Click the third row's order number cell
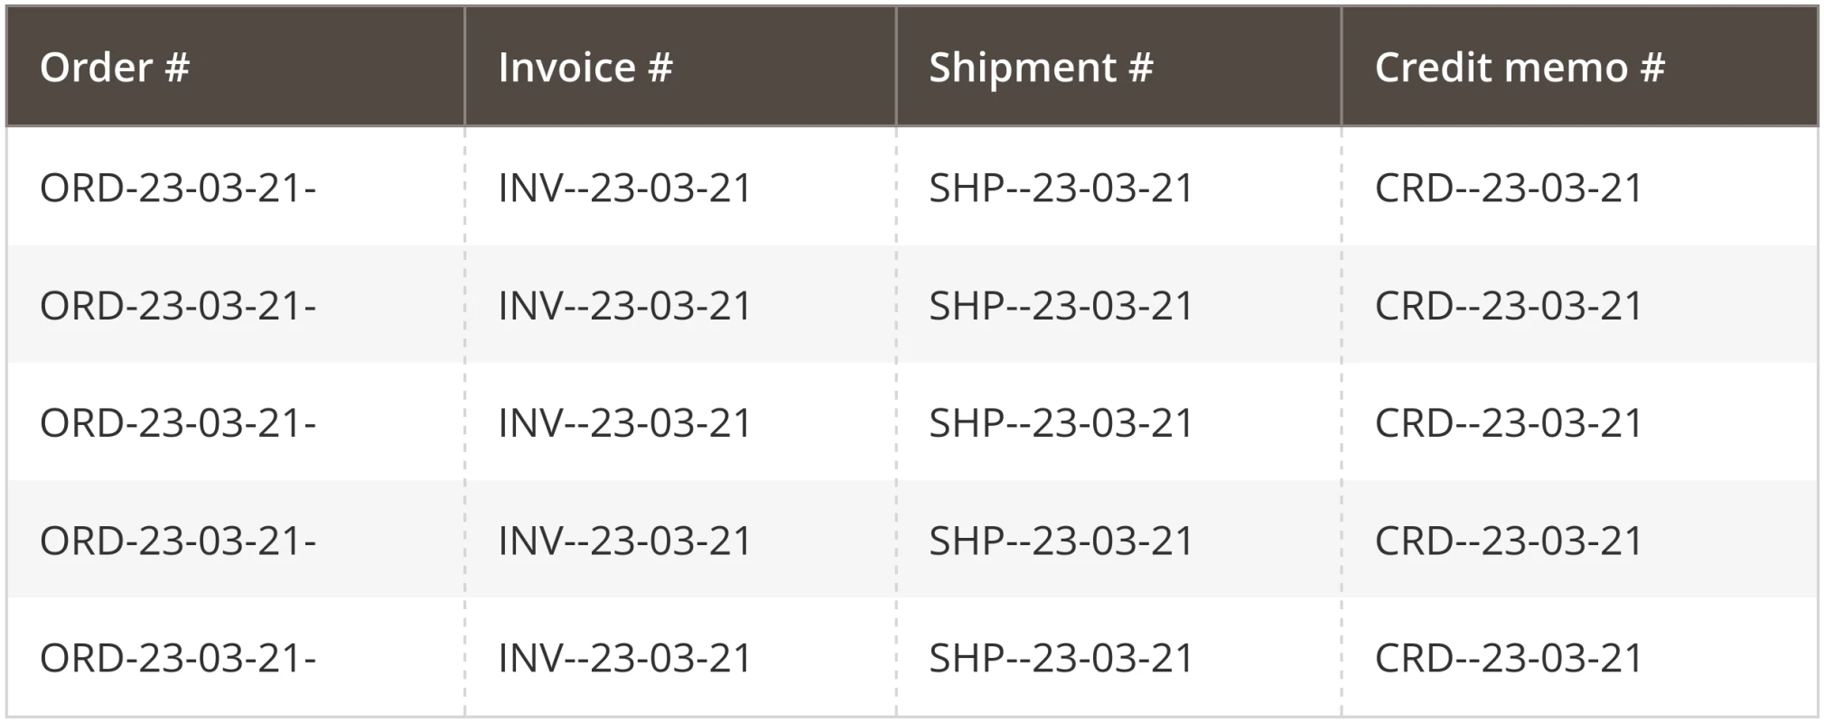Viewport: 1824px width, 722px height. tap(236, 421)
